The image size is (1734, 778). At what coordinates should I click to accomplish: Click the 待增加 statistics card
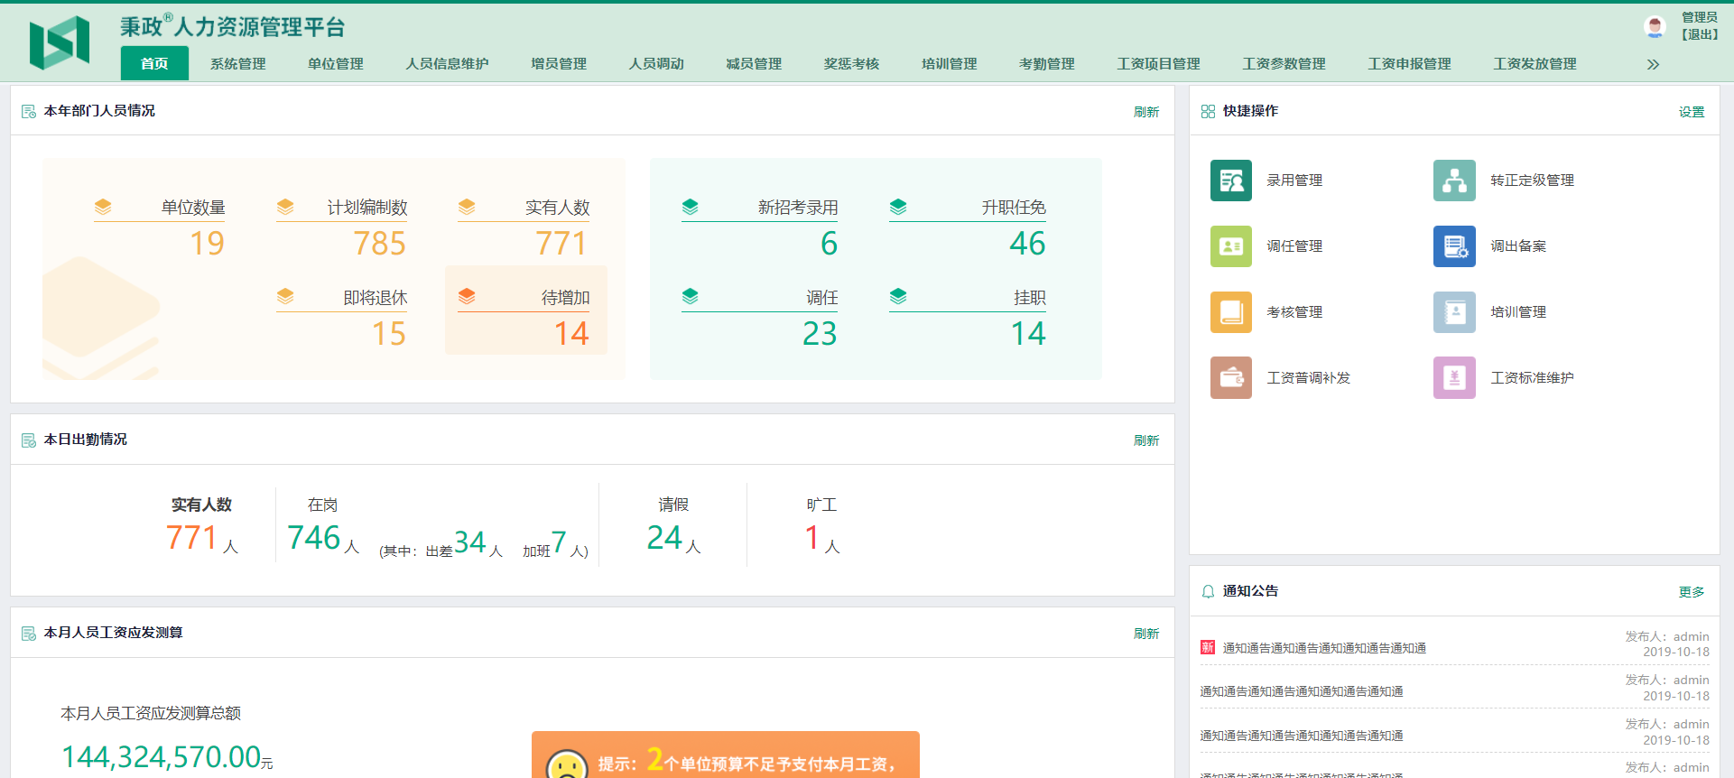point(526,310)
